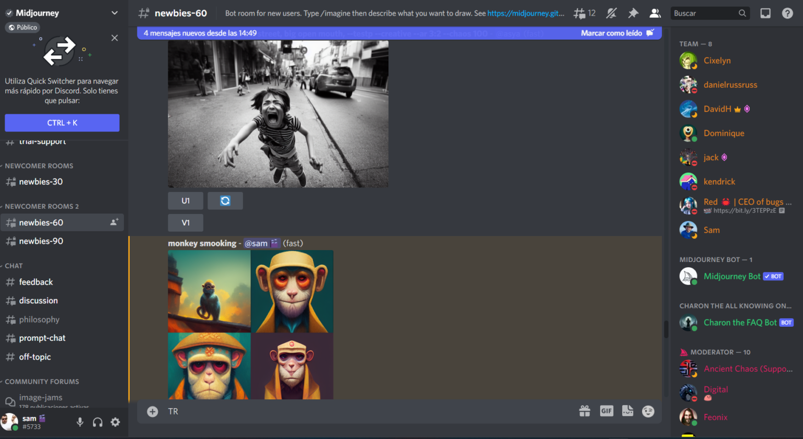Click the U1 upscale button
Image resolution: width=803 pixels, height=439 pixels.
tap(186, 201)
